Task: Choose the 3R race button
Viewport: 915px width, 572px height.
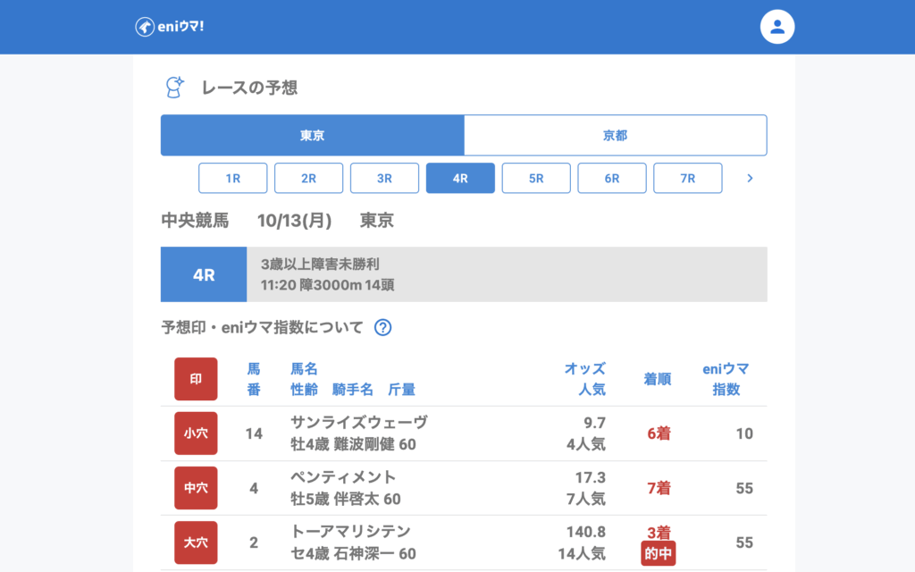Action: (x=384, y=178)
